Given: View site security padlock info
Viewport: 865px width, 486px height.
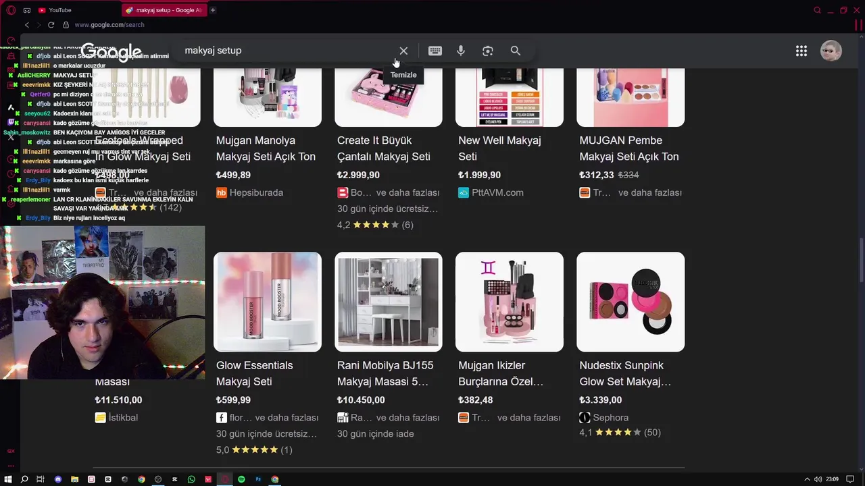Looking at the screenshot, I should pyautogui.click(x=66, y=25).
